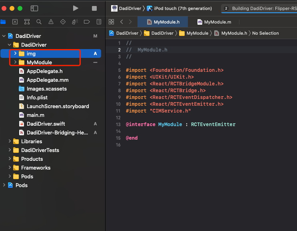Click the DadiDriver project breadcrumb

124,33
